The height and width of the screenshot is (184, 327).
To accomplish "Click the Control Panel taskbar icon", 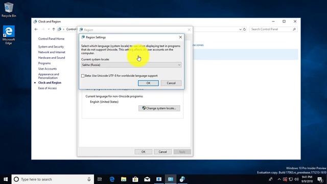I will click(171, 179).
